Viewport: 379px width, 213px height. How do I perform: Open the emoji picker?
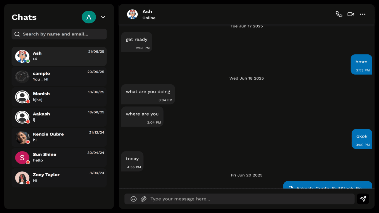point(134,199)
